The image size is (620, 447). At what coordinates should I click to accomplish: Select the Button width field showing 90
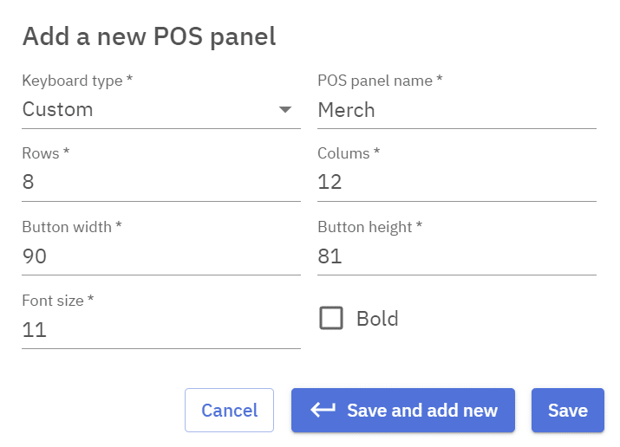(x=160, y=256)
